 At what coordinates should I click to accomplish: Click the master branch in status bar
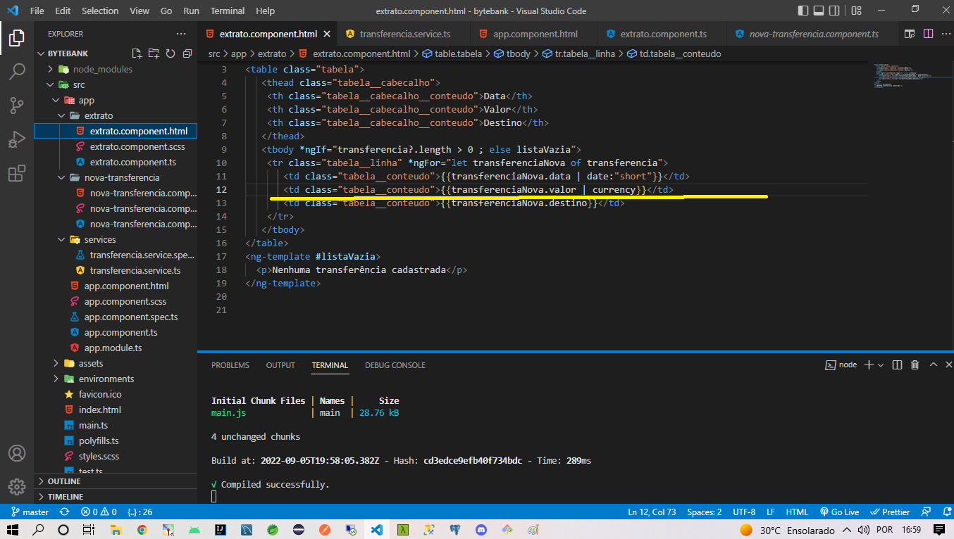pos(30,512)
